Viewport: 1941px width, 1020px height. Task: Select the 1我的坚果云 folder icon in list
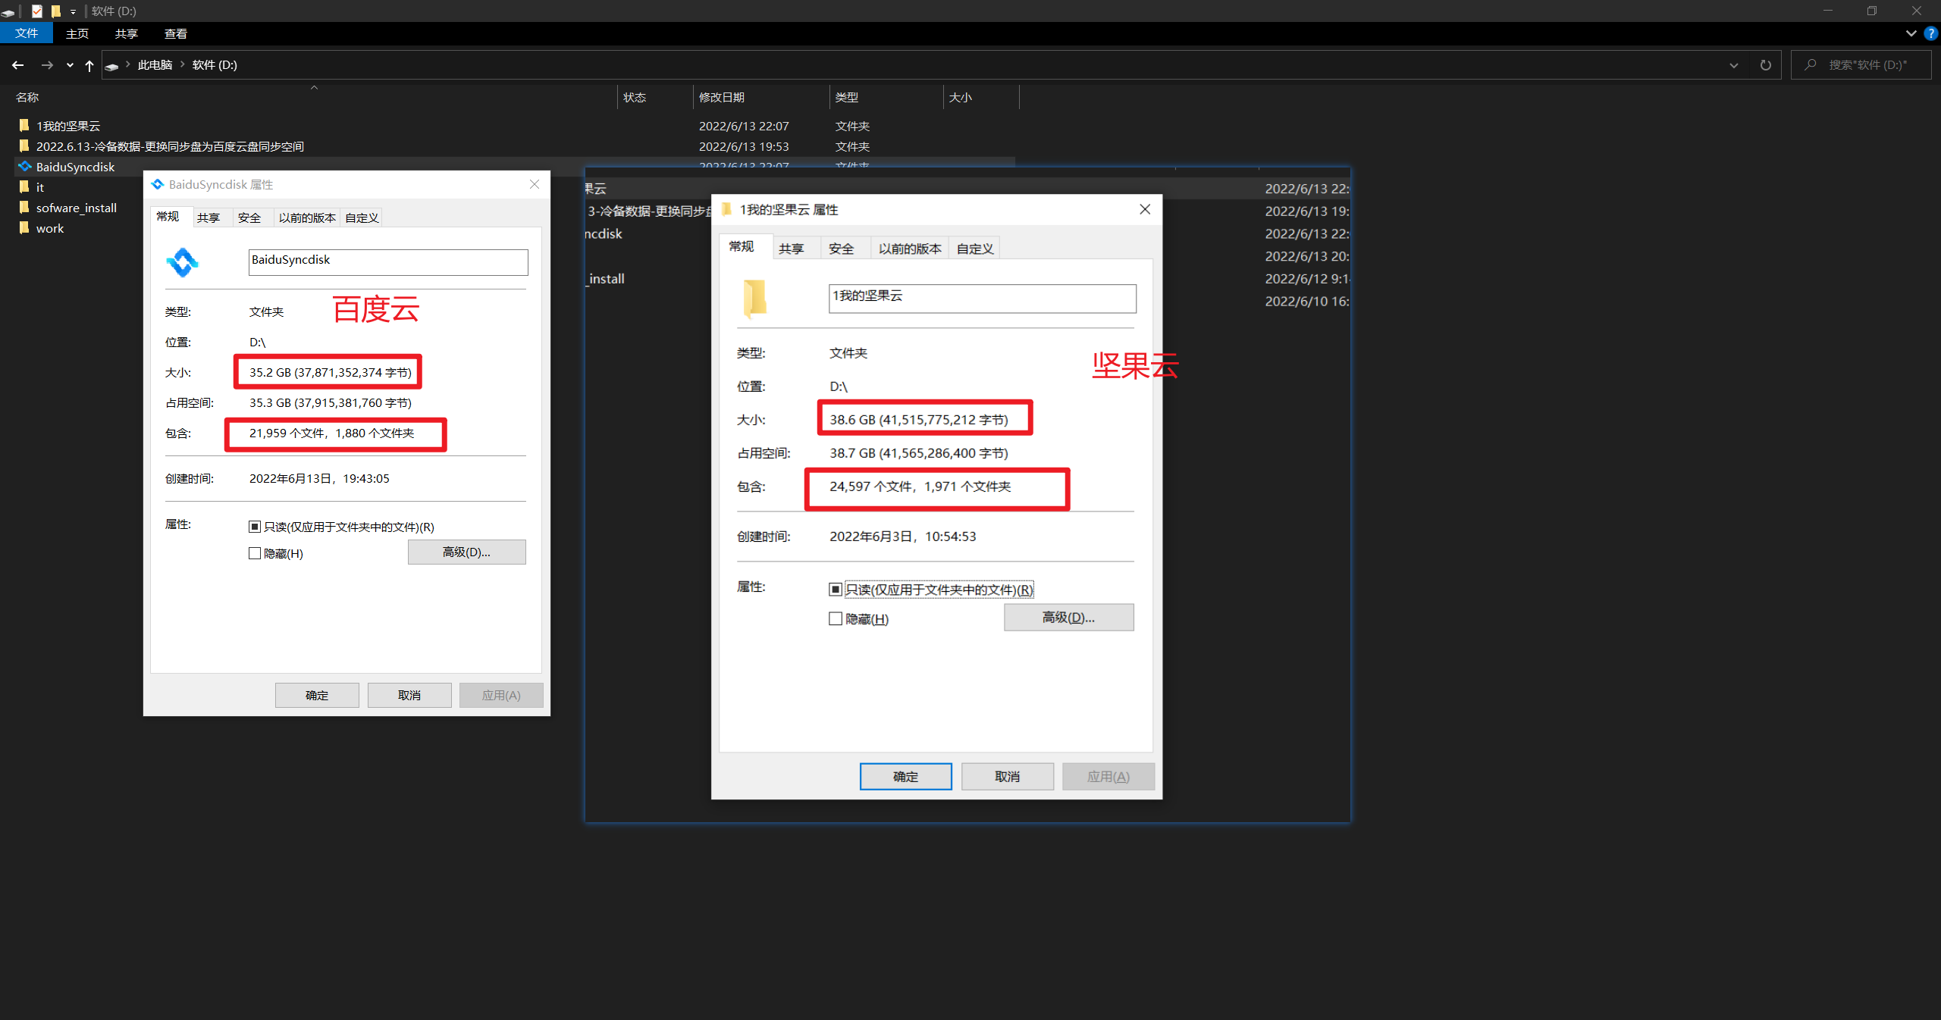point(24,125)
